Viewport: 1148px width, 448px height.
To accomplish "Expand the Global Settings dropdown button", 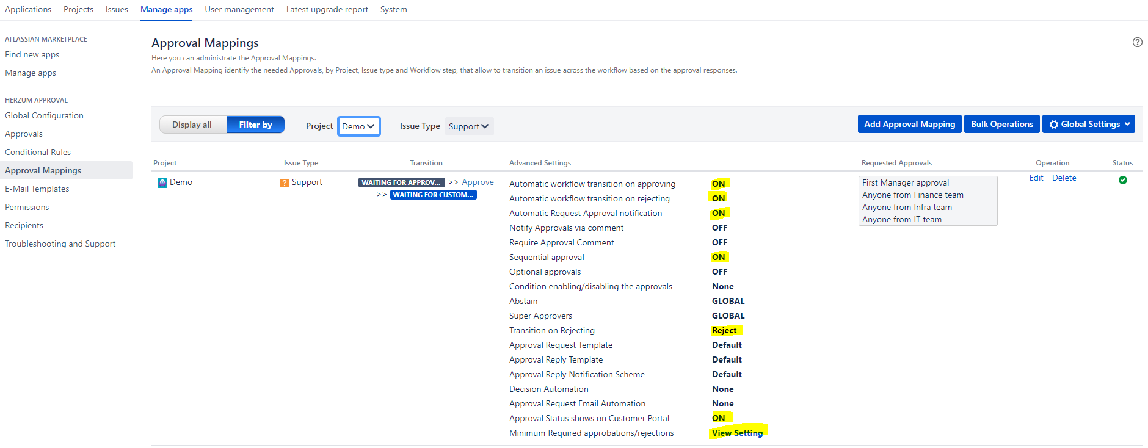I will click(1089, 124).
